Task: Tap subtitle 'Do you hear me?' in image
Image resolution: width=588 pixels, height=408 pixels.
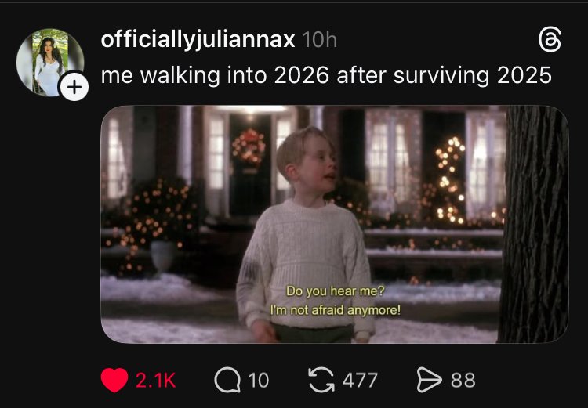Action: [x=336, y=291]
